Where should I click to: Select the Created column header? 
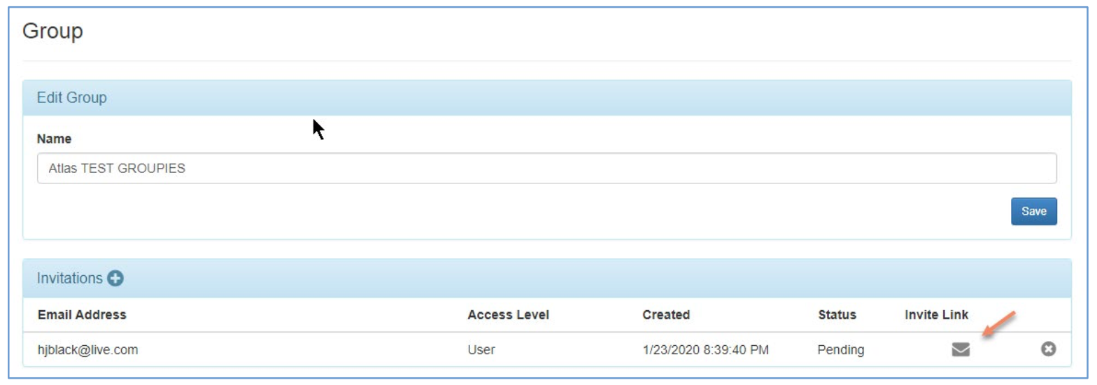666,315
